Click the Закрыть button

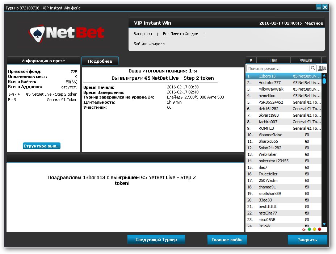point(307,240)
